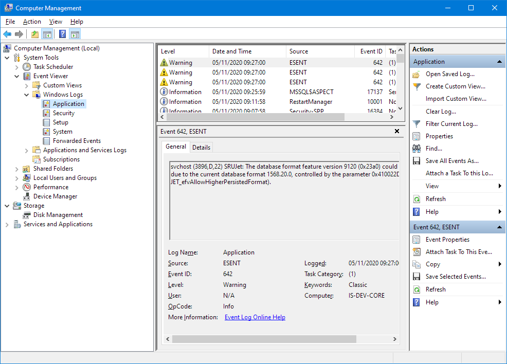Open the Help menu in menu bar
The width and height of the screenshot is (507, 364).
[x=77, y=22]
